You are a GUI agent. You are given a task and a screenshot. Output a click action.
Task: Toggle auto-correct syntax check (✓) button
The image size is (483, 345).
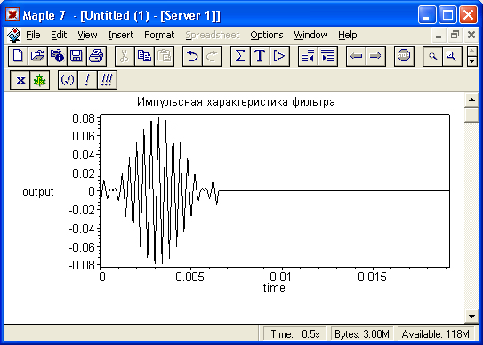click(x=68, y=80)
